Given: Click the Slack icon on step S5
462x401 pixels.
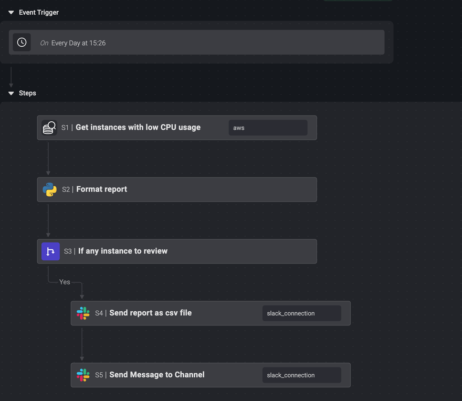Looking at the screenshot, I should point(83,375).
